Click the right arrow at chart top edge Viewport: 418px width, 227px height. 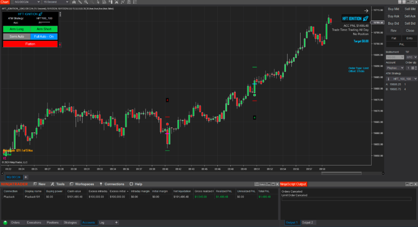(366, 11)
